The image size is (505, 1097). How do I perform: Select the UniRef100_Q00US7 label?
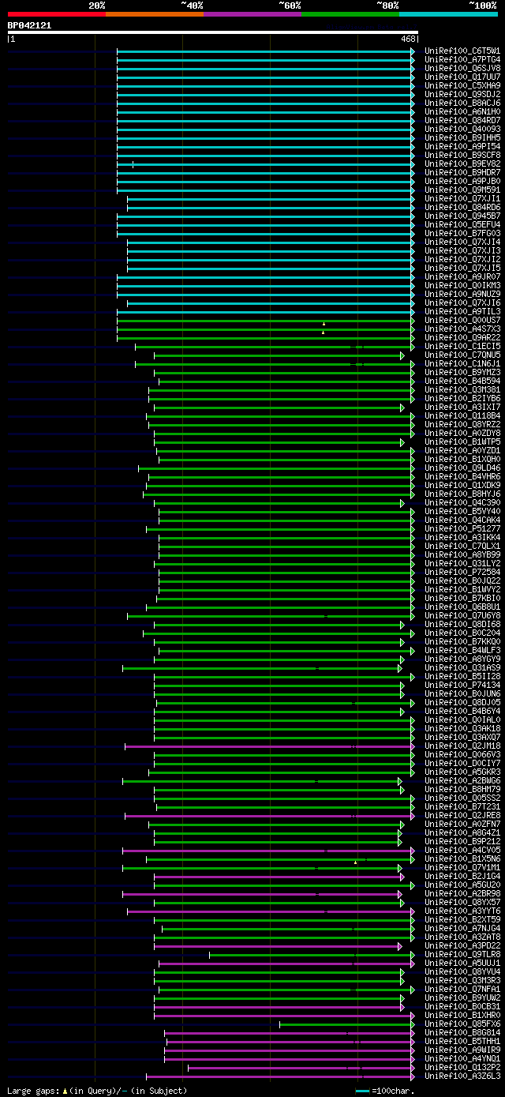click(x=462, y=320)
